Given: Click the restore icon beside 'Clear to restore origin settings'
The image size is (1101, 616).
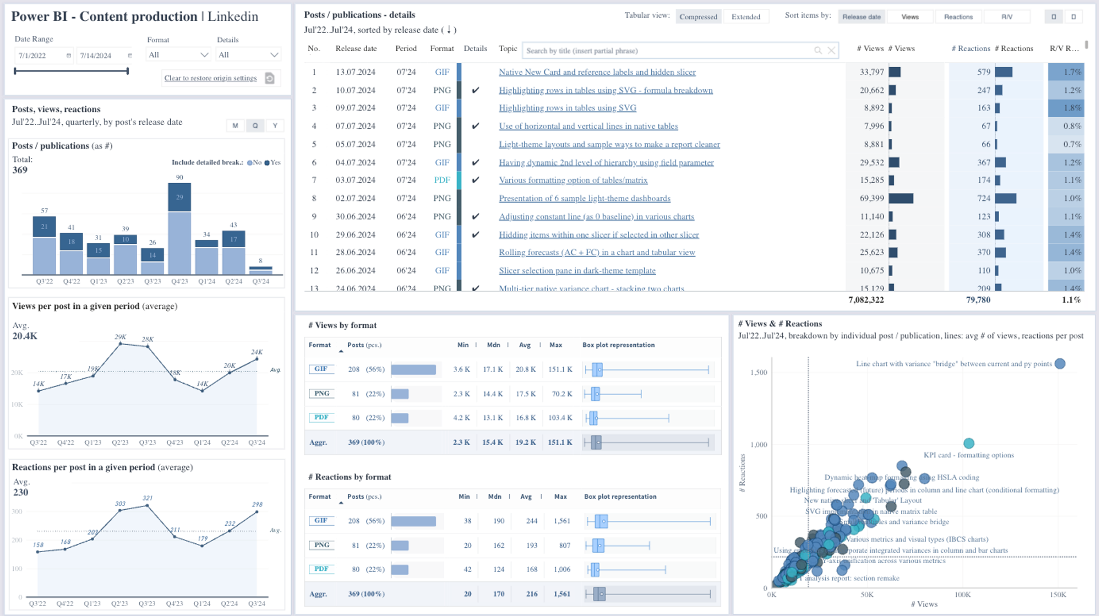Looking at the screenshot, I should coord(271,78).
